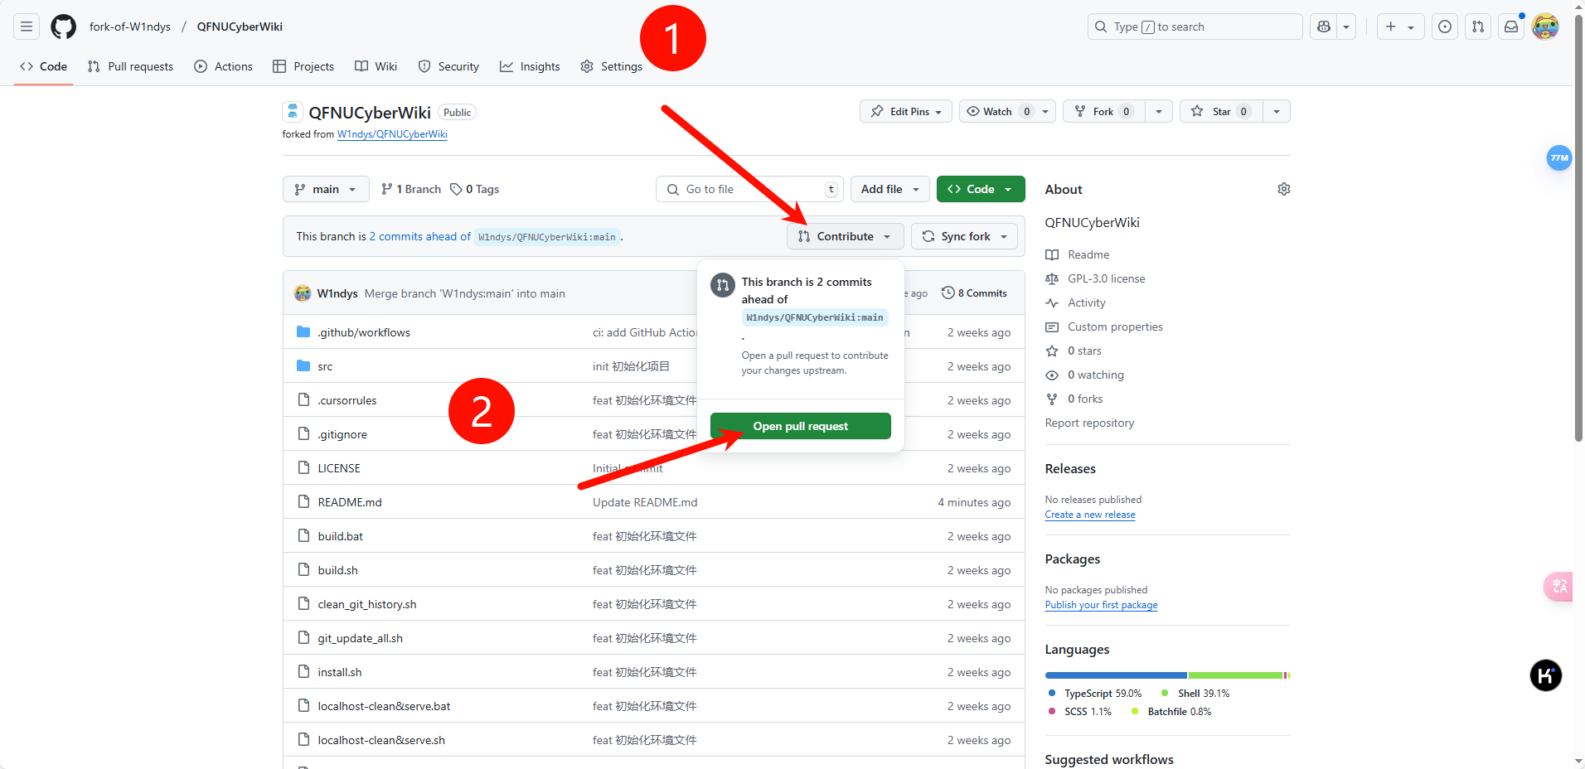Open the Star lists dropdown arrow
Image resolution: width=1585 pixels, height=769 pixels.
point(1277,111)
